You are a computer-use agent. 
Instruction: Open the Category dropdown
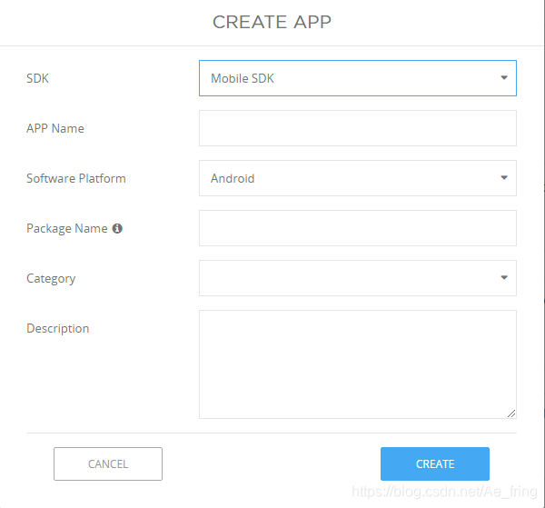pos(358,278)
